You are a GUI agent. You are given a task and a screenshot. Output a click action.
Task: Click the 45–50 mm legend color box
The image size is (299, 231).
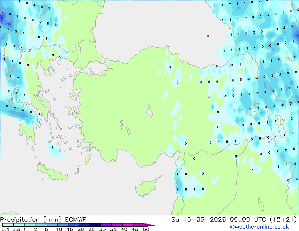[x=139, y=225]
